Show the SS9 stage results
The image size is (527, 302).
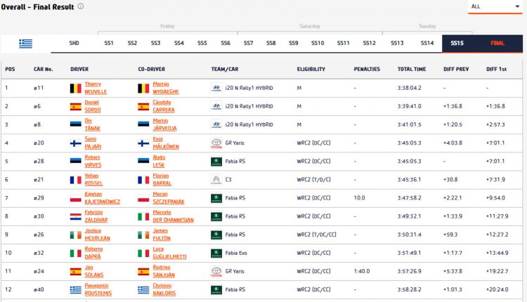click(294, 43)
